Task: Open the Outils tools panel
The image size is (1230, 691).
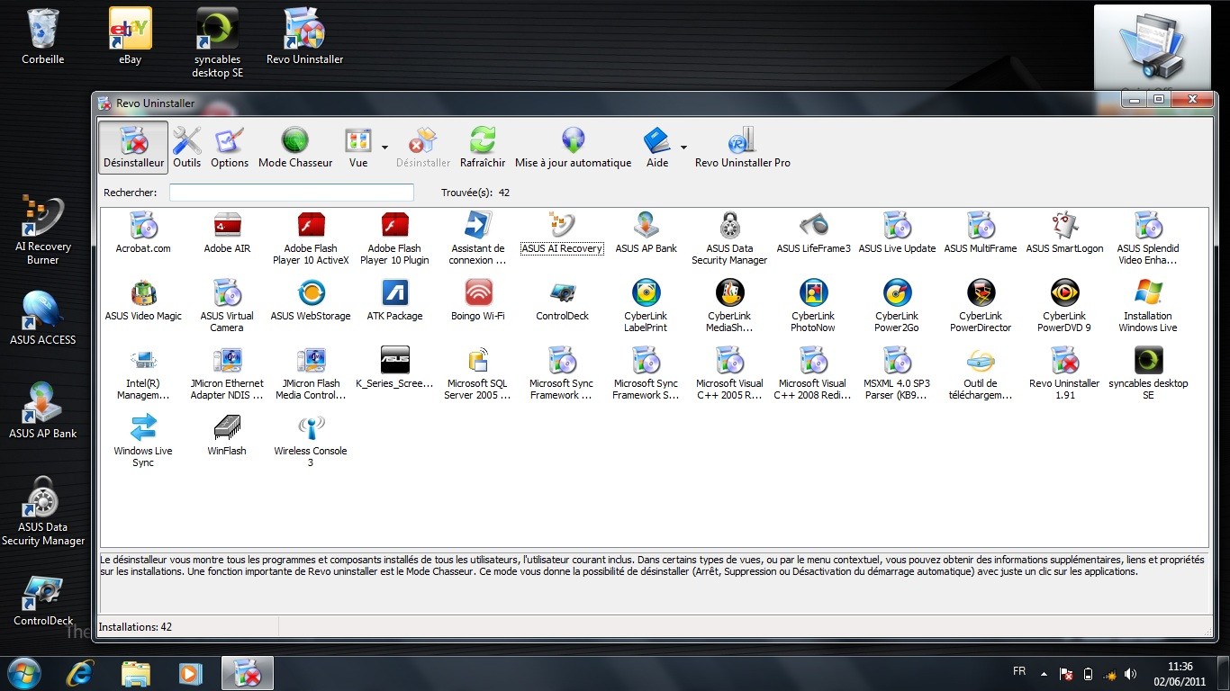Action: point(187,148)
